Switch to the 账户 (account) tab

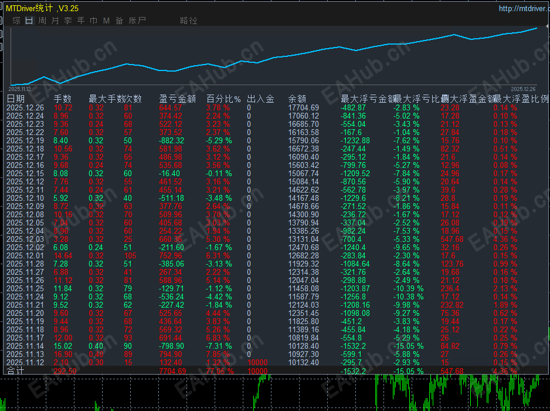[x=137, y=21]
